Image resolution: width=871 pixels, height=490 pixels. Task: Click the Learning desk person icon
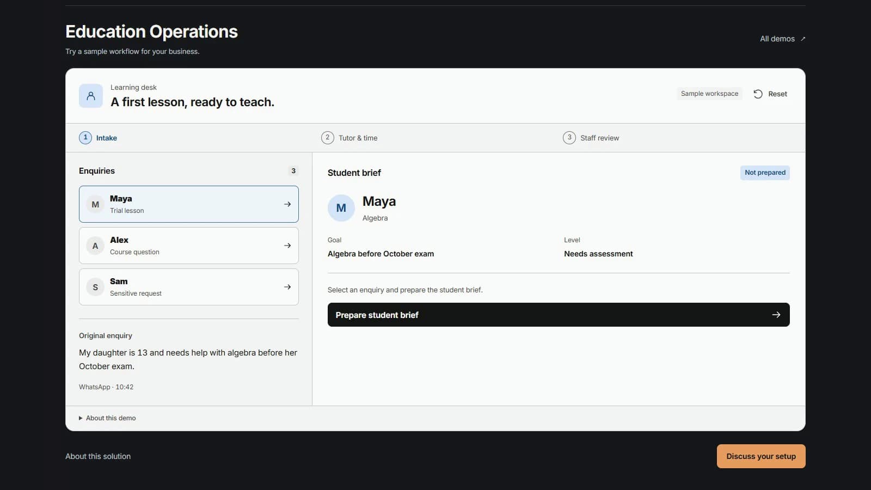tap(91, 96)
